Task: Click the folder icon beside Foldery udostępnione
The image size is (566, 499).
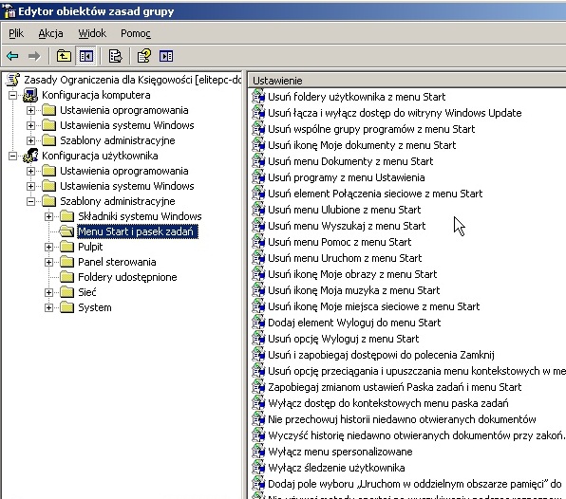Action: coord(67,277)
